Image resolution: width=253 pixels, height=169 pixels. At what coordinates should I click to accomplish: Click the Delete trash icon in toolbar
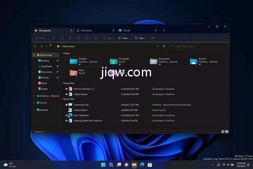click(96, 38)
